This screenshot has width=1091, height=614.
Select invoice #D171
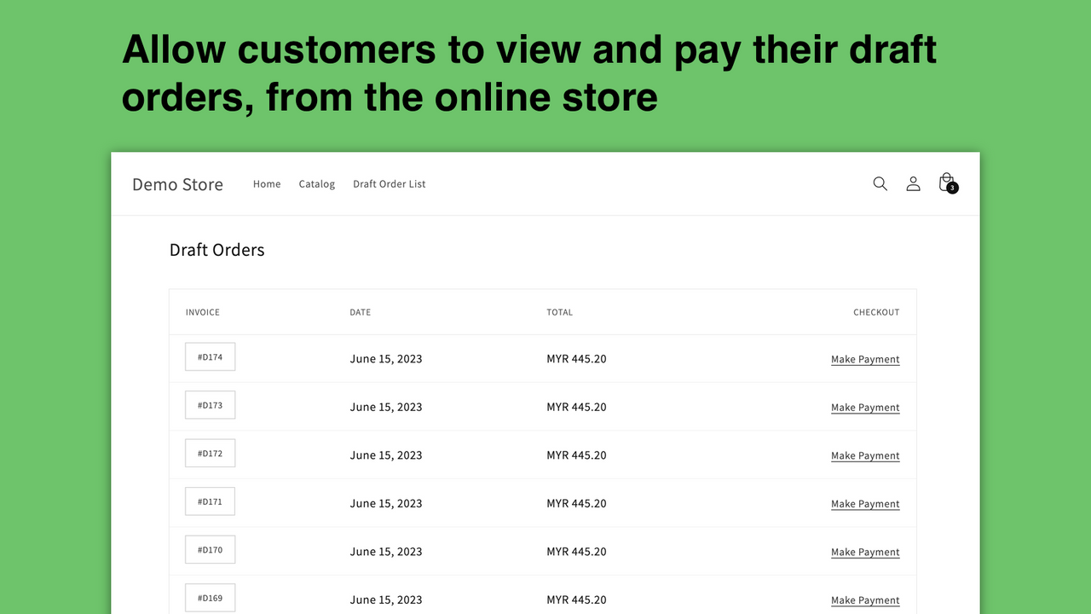click(210, 501)
